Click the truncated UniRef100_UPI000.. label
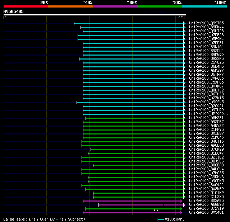 point(208,114)
